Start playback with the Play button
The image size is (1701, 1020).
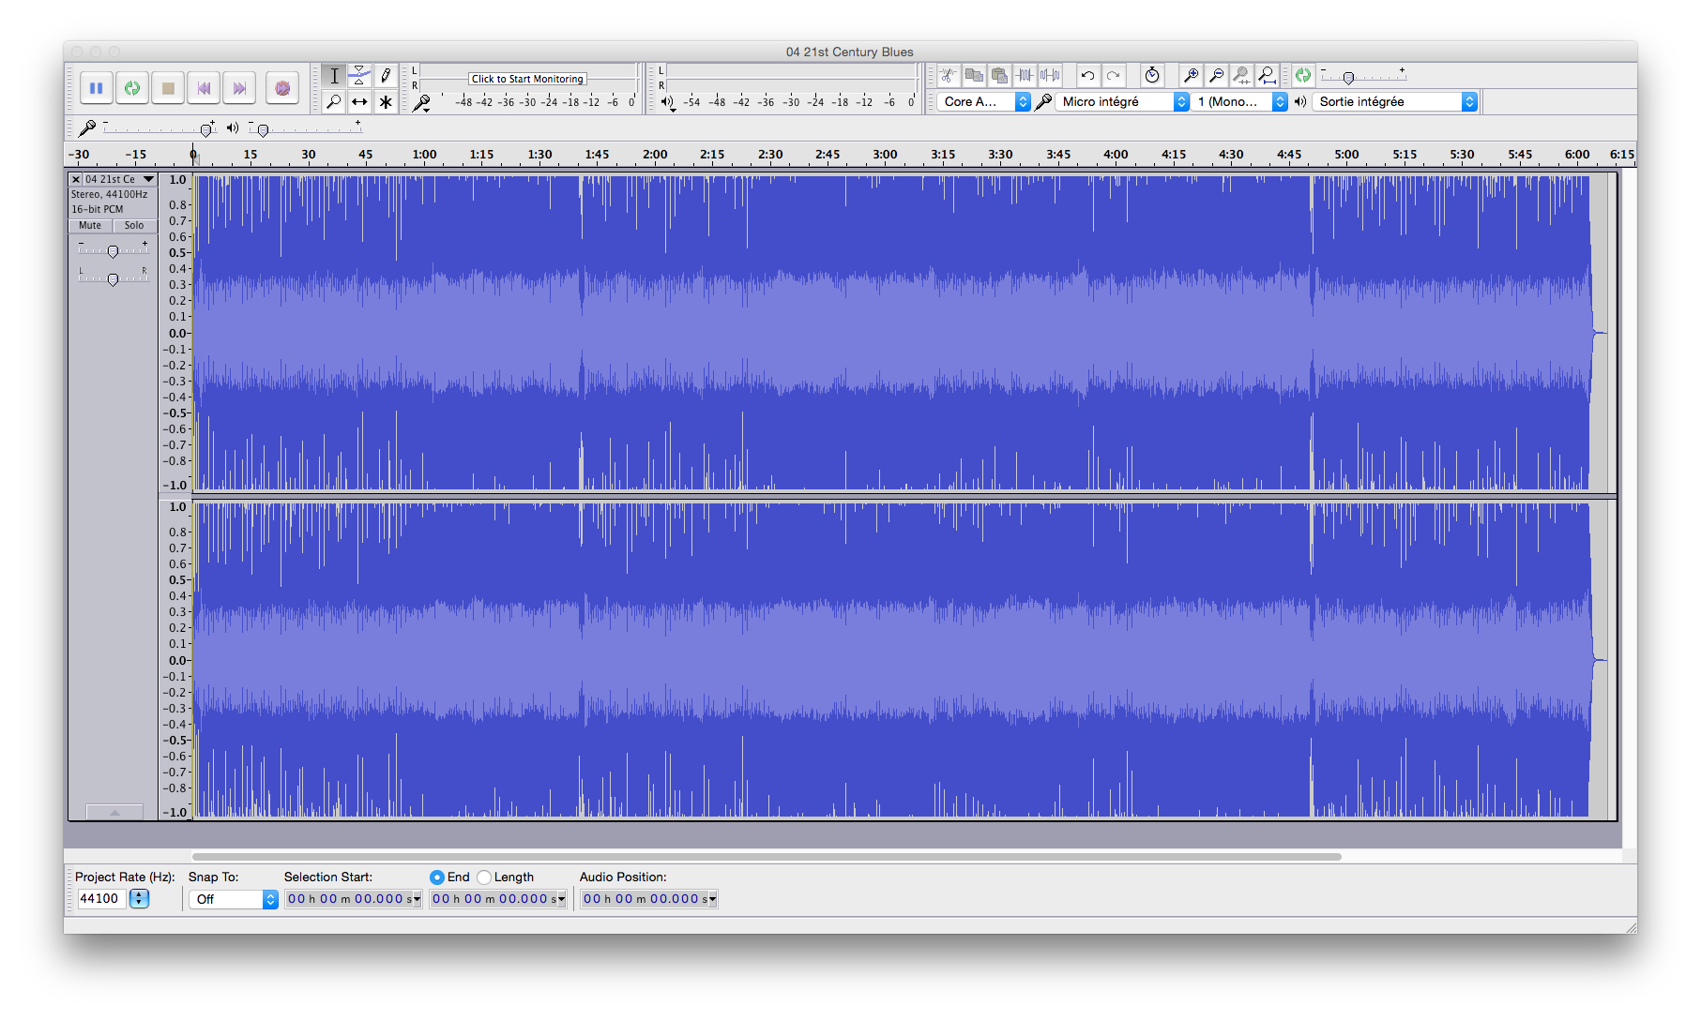coord(132,87)
